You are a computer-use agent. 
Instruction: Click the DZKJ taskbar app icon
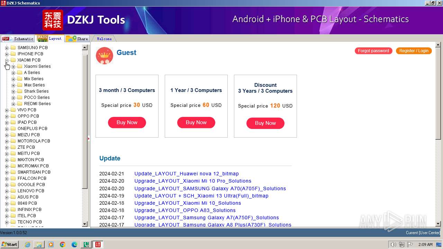point(98,245)
